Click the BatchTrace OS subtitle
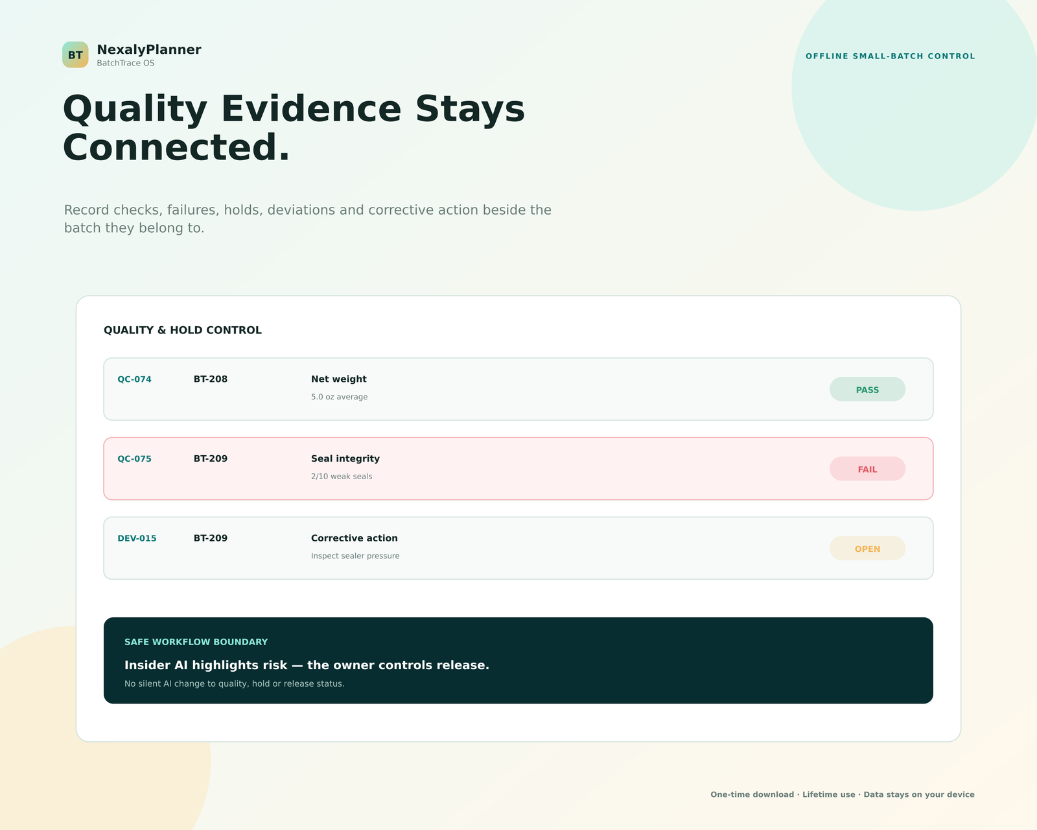This screenshot has width=1037, height=830. click(x=126, y=63)
